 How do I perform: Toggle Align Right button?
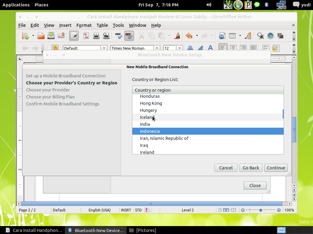click(x=243, y=48)
